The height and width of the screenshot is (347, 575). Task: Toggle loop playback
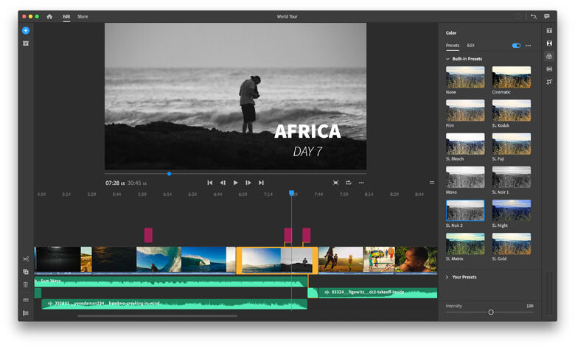click(348, 183)
